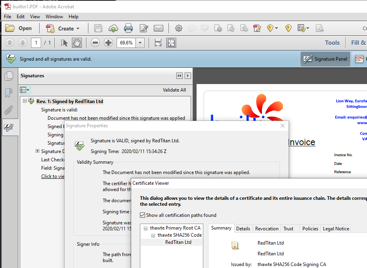Click the comment bubble toolbar icon
367x268 pixels.
coord(192,29)
